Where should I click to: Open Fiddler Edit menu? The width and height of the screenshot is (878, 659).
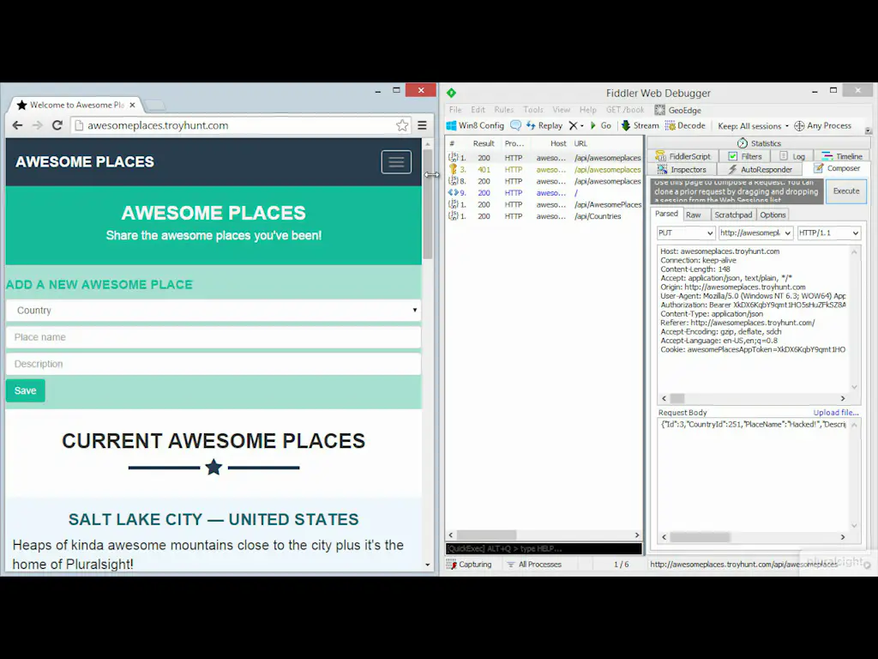(478, 110)
